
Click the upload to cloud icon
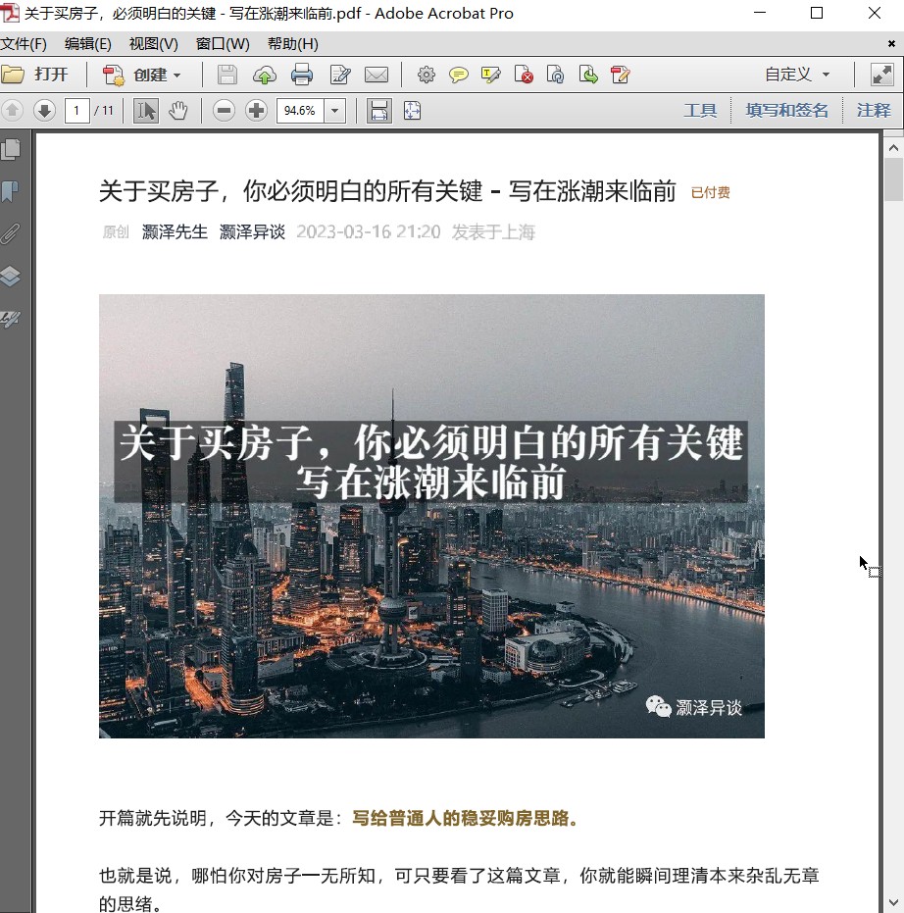(x=265, y=76)
